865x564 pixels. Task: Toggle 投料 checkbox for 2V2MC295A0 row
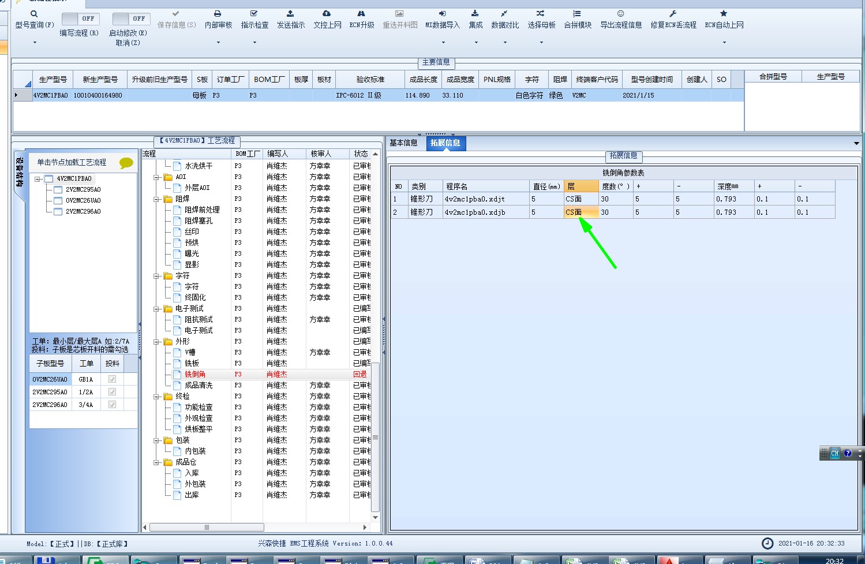pyautogui.click(x=112, y=392)
